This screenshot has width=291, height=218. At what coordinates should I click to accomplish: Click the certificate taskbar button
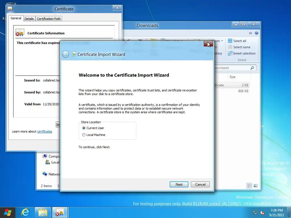click(x=60, y=212)
